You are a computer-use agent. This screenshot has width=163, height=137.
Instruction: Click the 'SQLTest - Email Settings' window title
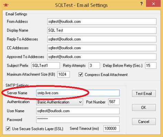pyautogui.click(x=81, y=5)
